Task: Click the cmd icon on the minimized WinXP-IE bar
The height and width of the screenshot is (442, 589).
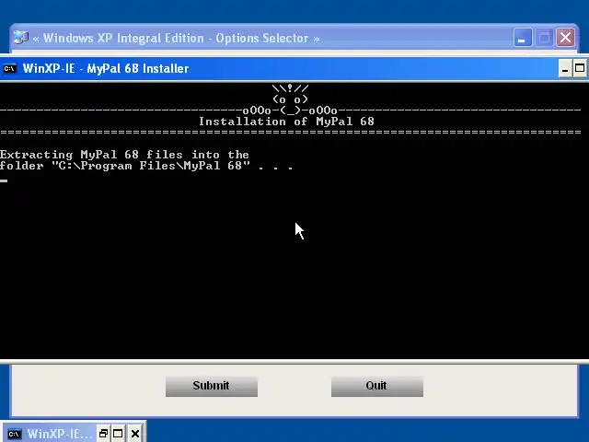Action: pyautogui.click(x=15, y=434)
